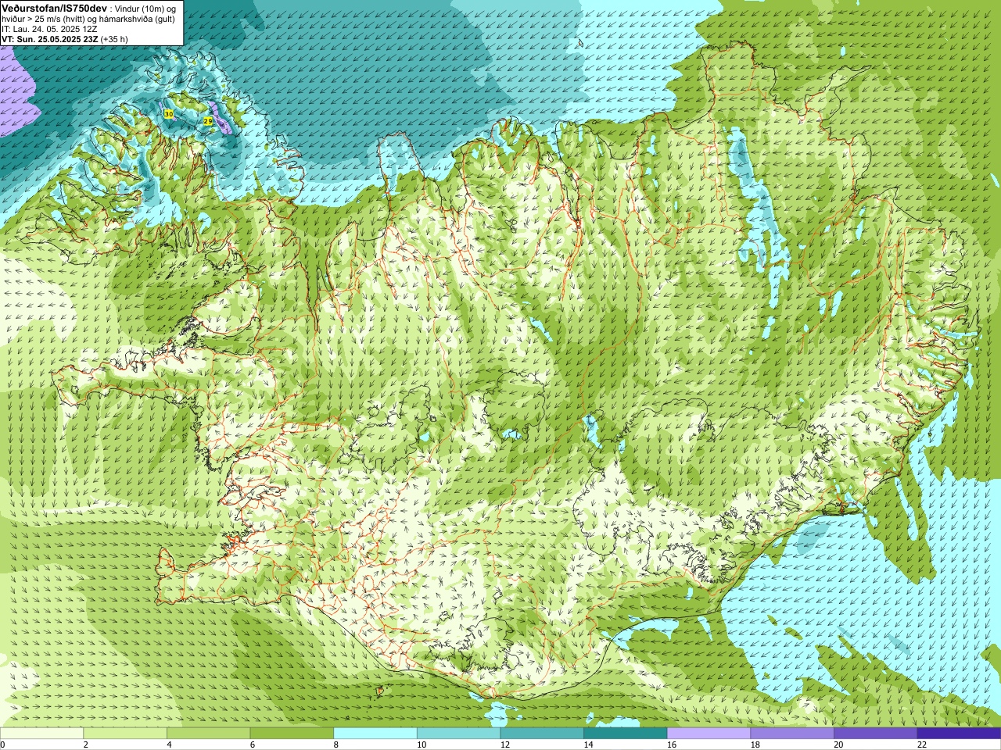Click the yellow gust marker labeled 30
The image size is (1001, 750).
click(169, 114)
